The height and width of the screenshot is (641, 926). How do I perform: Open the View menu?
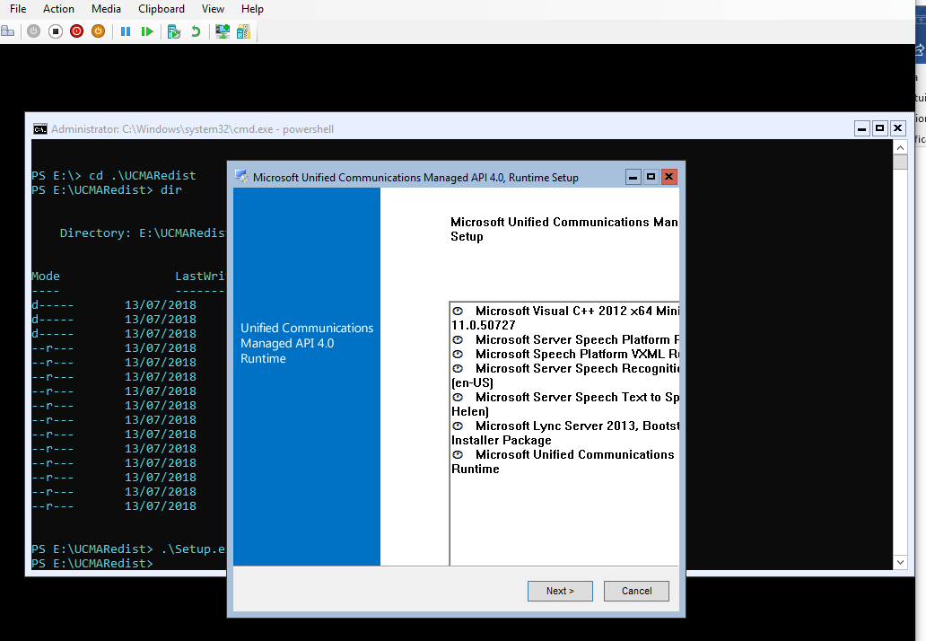pyautogui.click(x=213, y=9)
